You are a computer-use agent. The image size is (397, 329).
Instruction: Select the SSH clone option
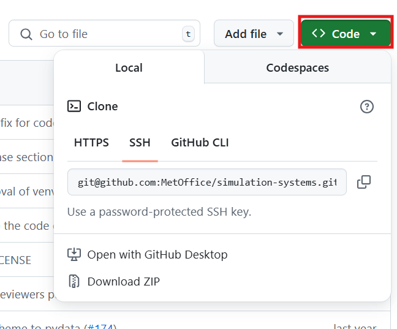coord(140,143)
